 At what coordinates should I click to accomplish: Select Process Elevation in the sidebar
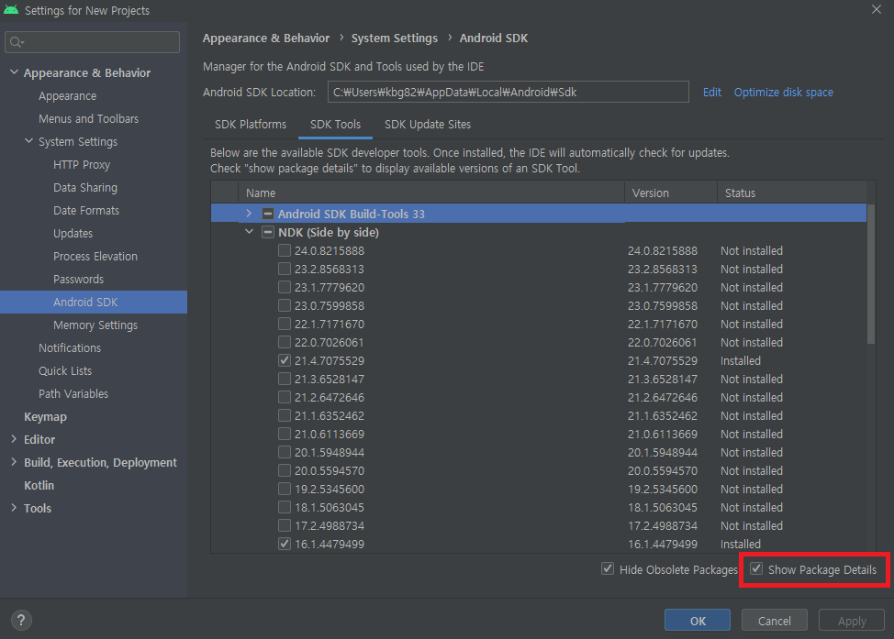pos(95,257)
